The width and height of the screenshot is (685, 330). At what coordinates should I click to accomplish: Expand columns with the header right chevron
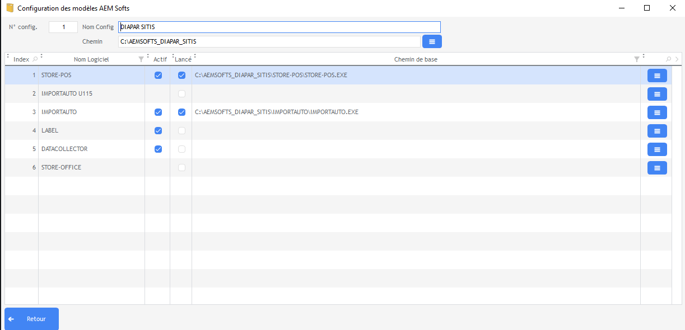(x=677, y=59)
